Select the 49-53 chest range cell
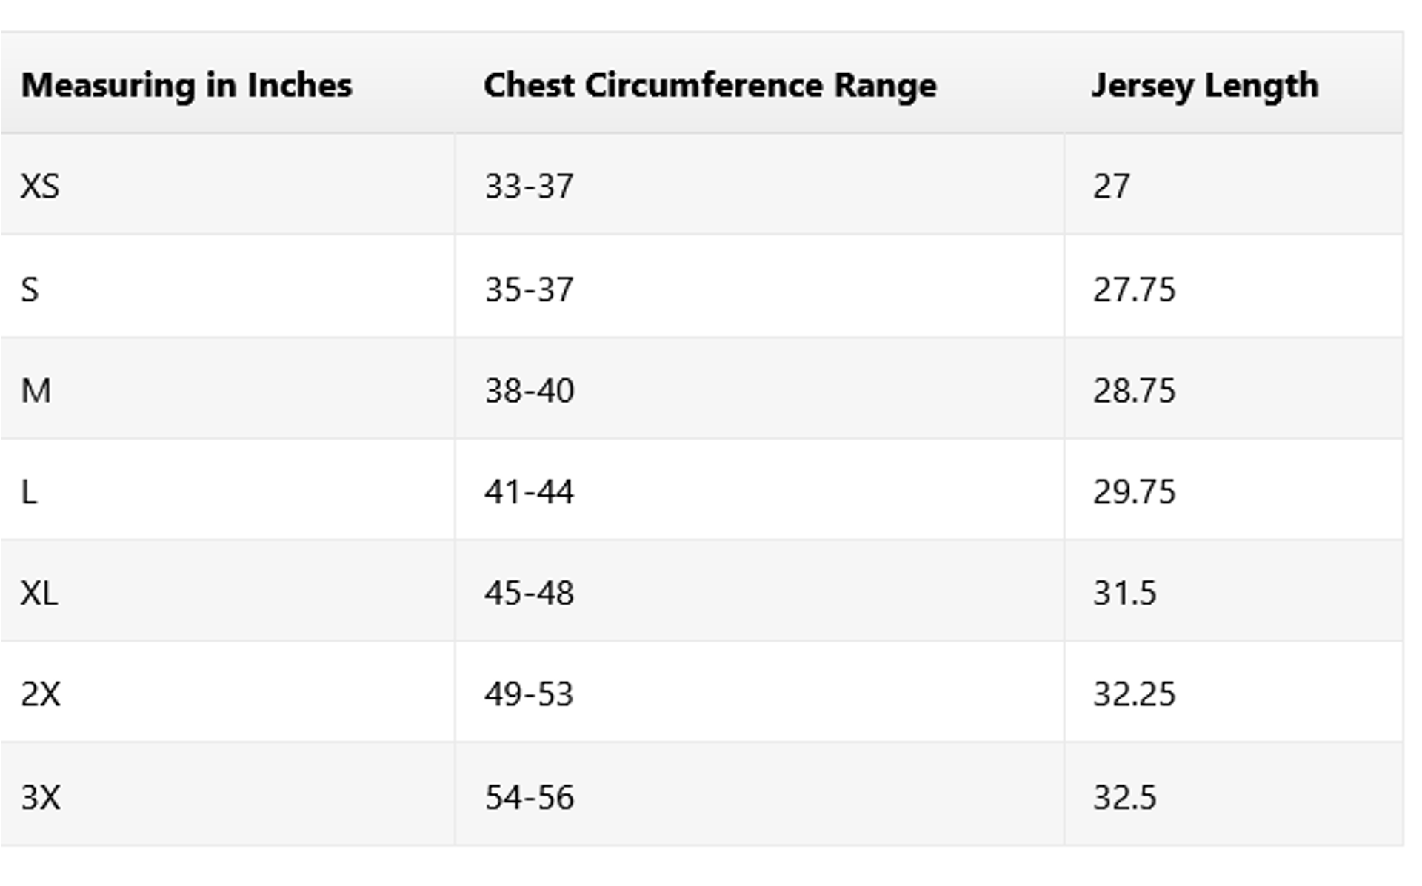Screen dimensions: 1422x886 529,694
